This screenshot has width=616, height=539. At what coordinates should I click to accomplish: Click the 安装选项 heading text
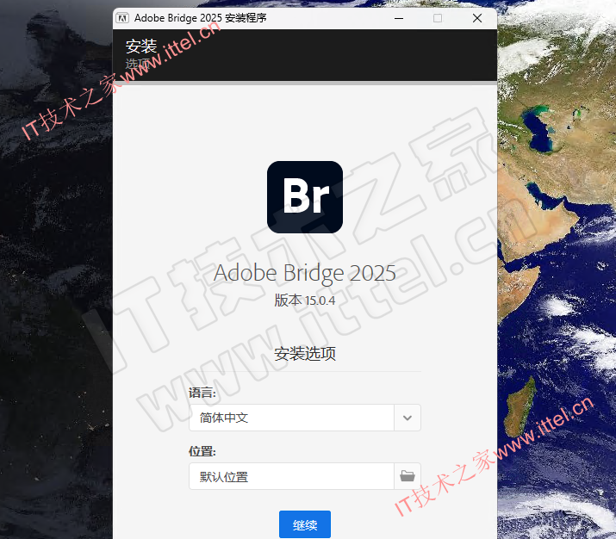pyautogui.click(x=305, y=354)
